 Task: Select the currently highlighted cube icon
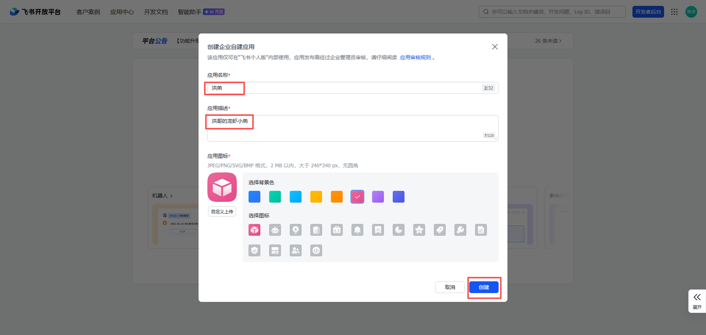pyautogui.click(x=254, y=230)
